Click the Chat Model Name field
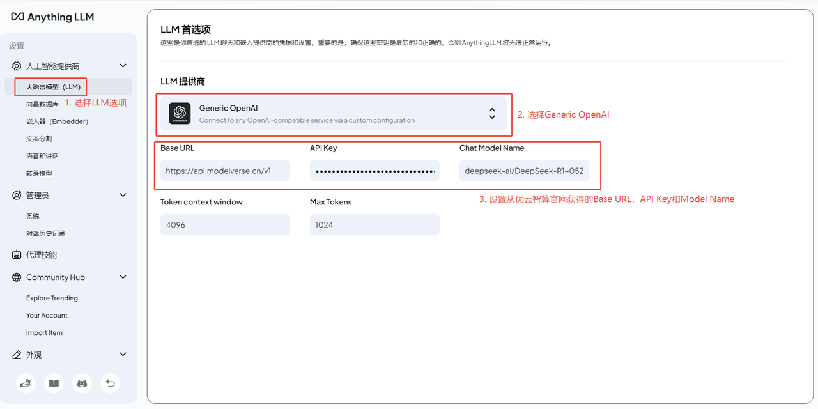This screenshot has width=818, height=409. [x=524, y=171]
